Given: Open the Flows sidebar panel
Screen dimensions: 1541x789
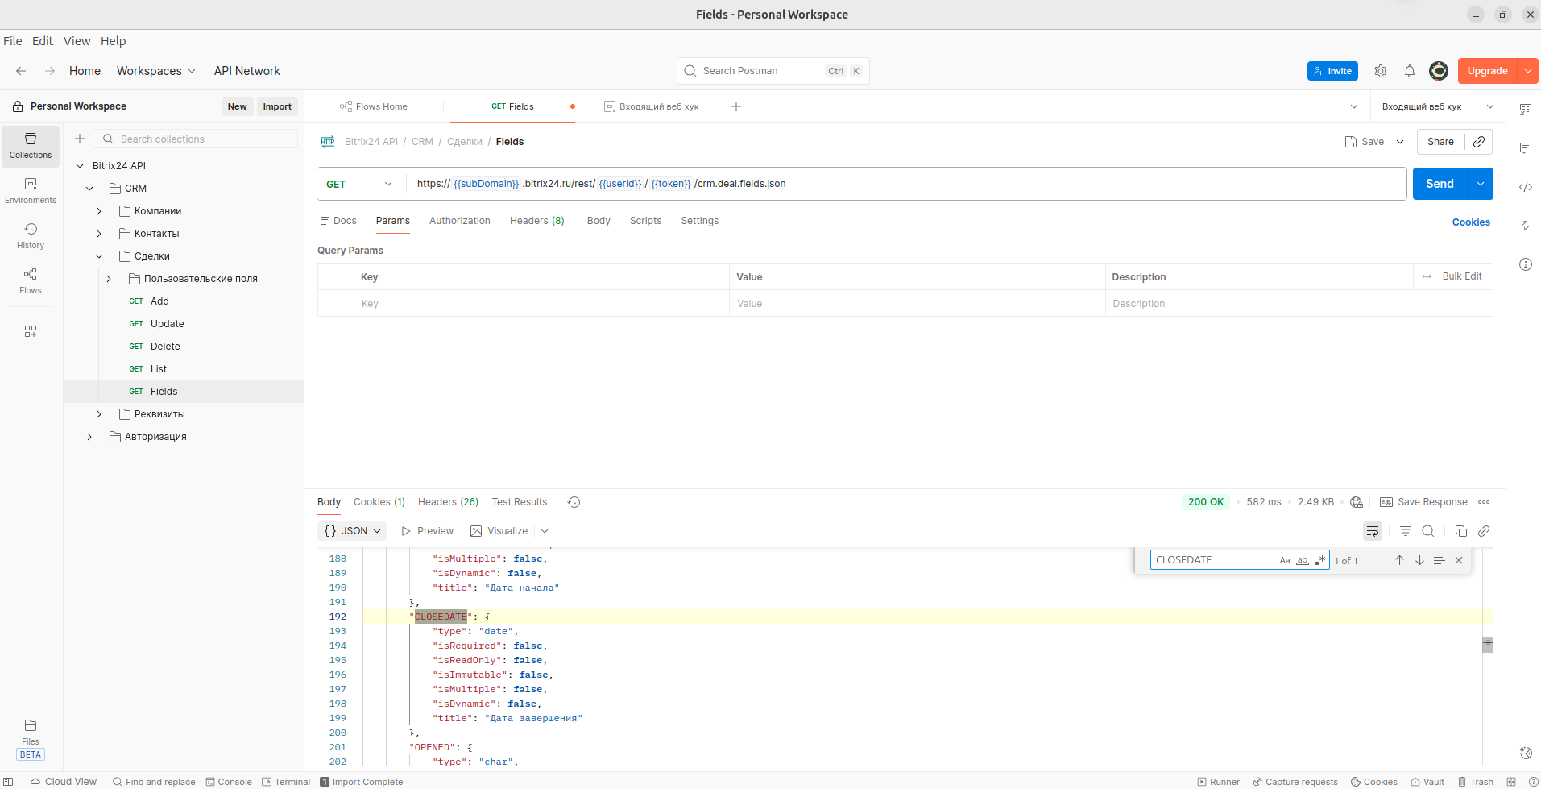Looking at the screenshot, I should 31,281.
